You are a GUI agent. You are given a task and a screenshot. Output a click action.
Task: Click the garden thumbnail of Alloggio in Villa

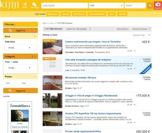tap(52, 100)
